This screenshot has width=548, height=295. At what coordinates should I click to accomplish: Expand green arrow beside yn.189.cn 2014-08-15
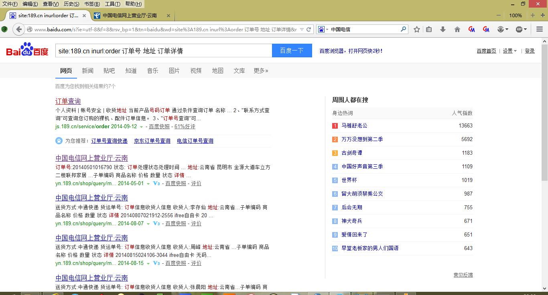(x=148, y=263)
